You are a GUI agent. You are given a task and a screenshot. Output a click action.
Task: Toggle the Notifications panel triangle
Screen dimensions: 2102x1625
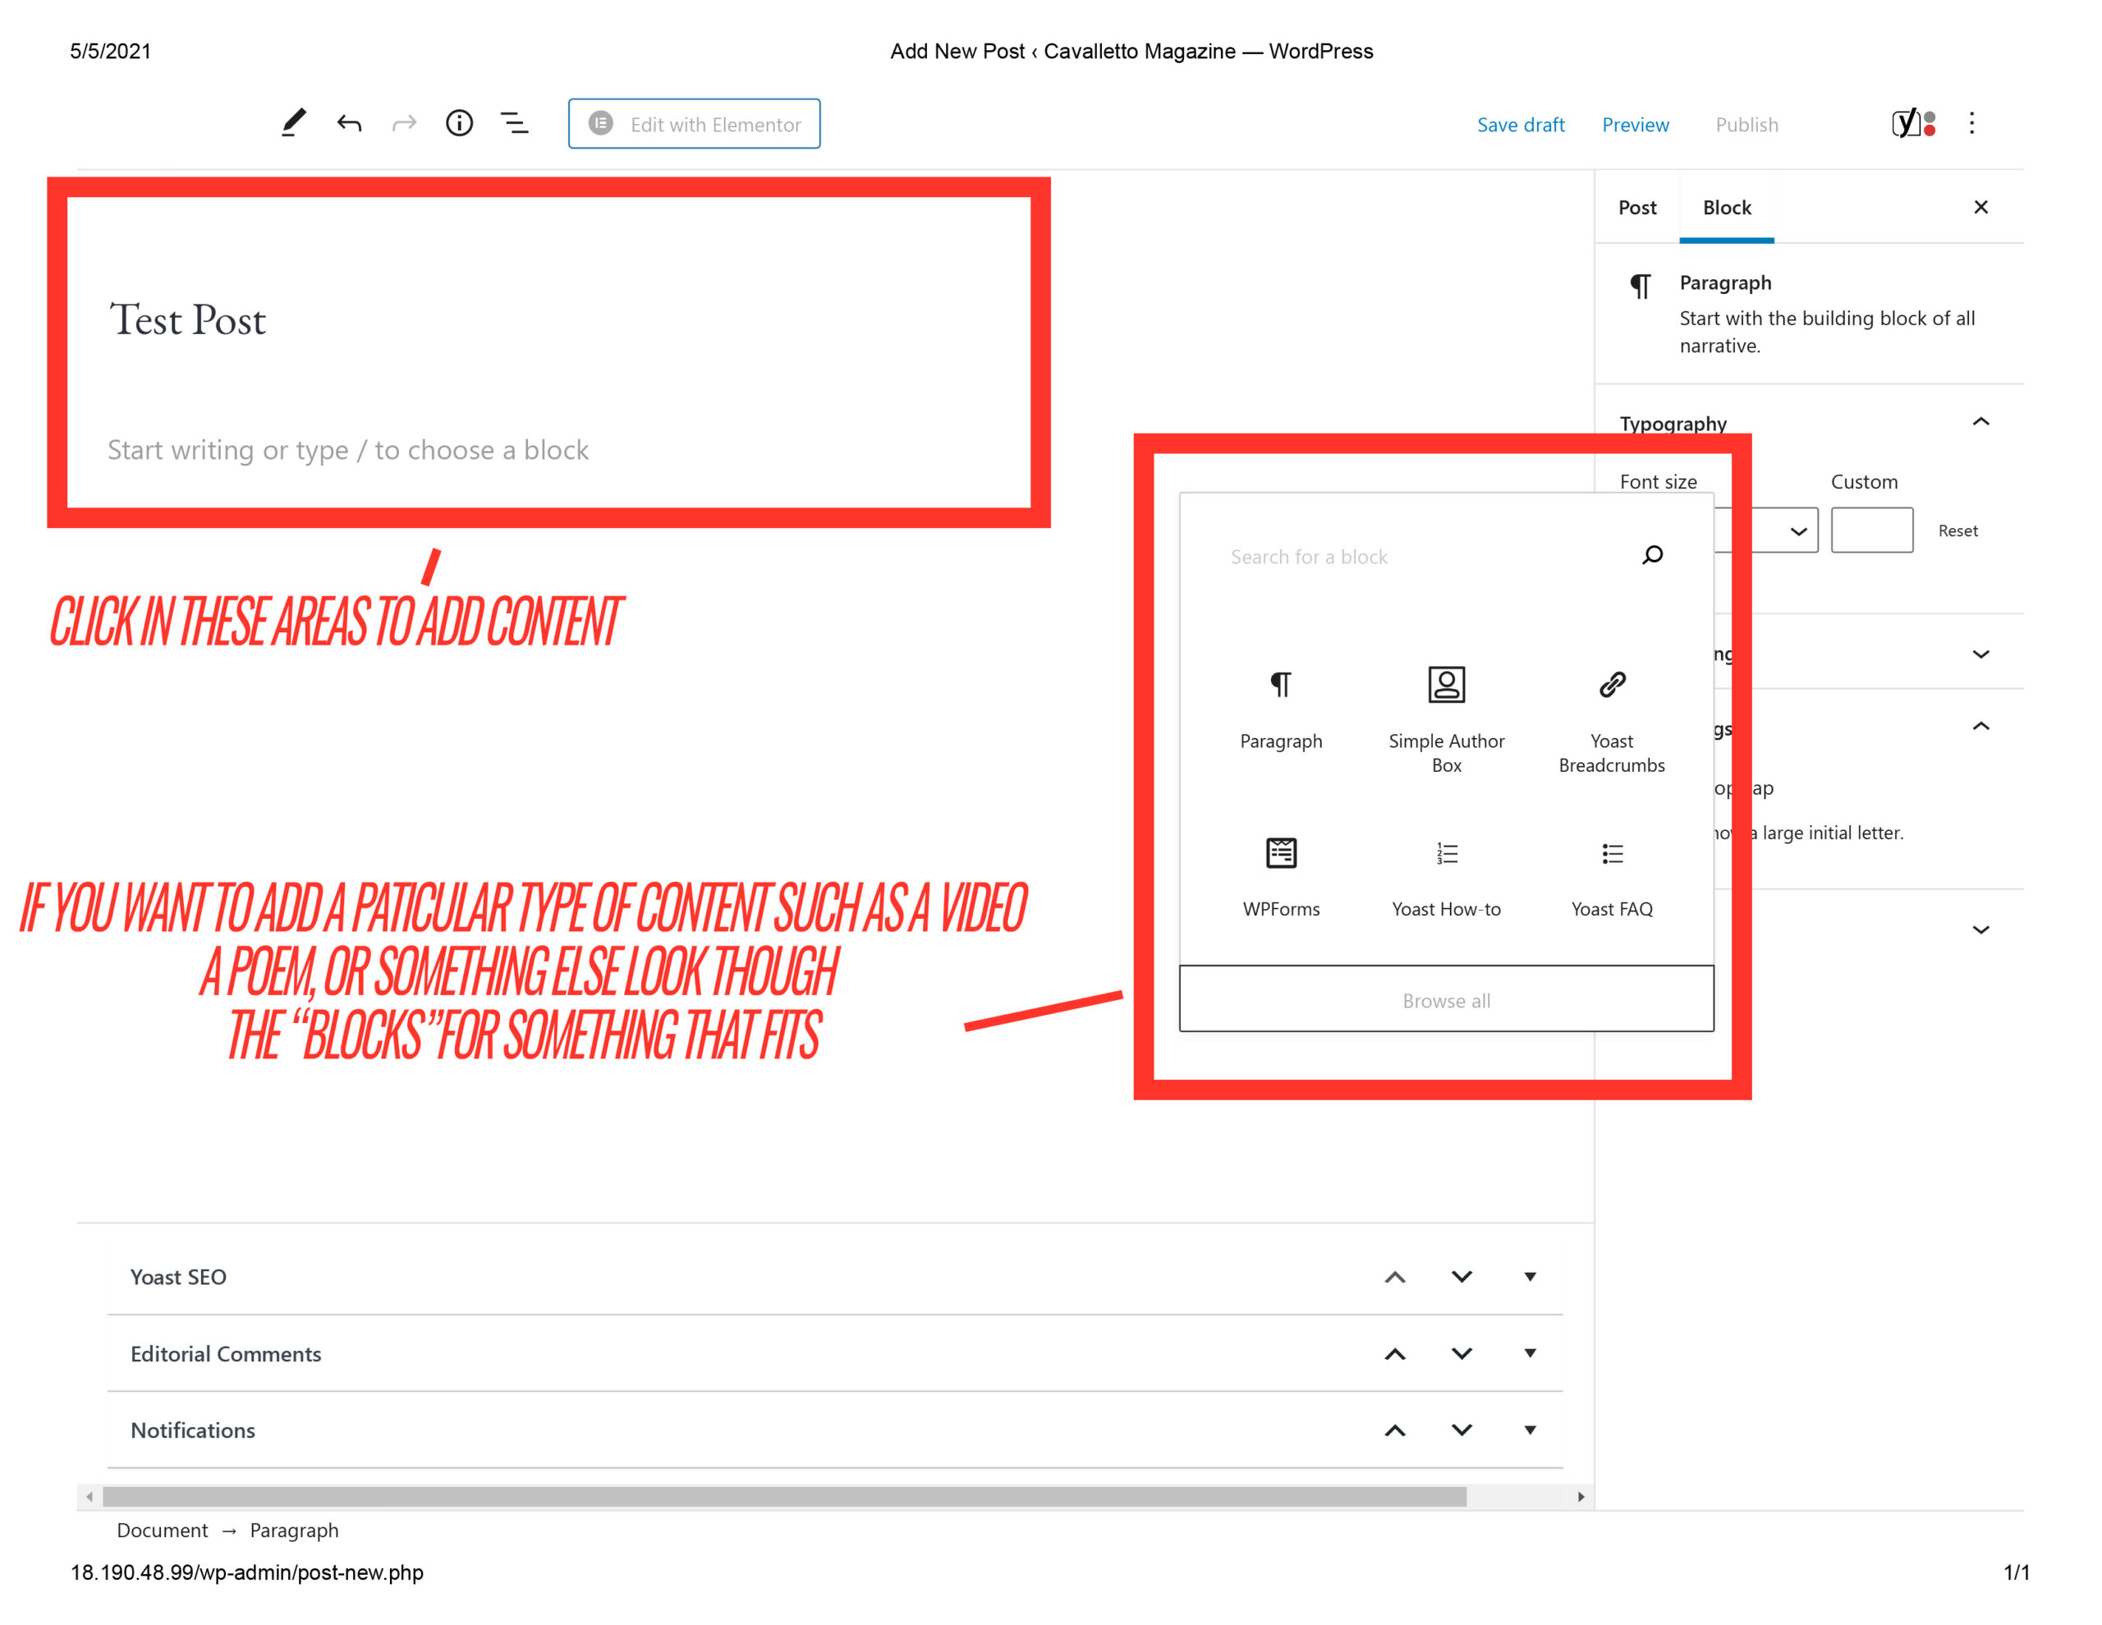(1531, 1430)
